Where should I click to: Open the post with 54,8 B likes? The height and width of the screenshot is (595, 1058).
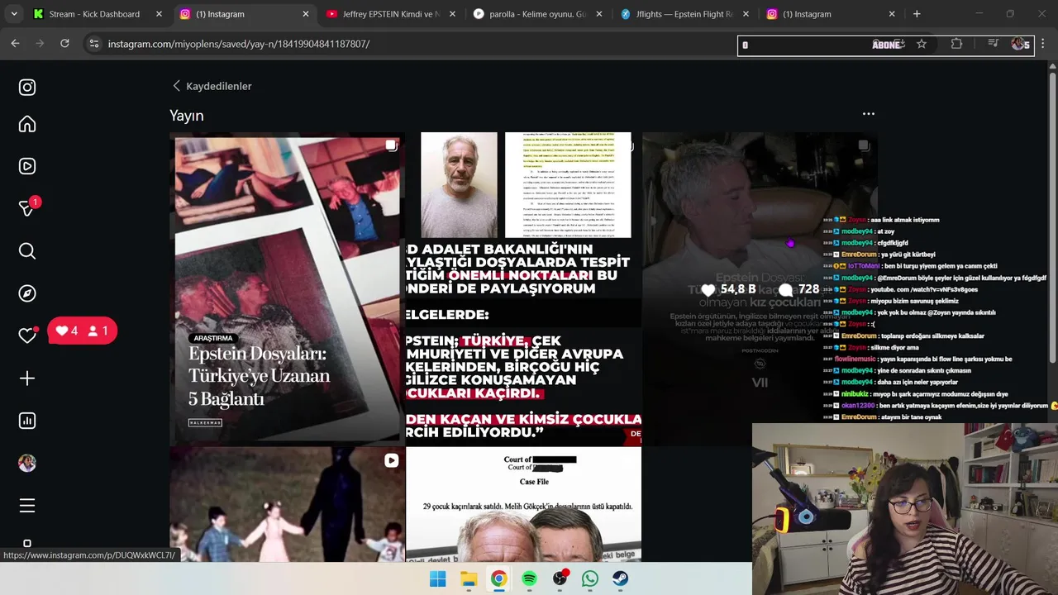tap(760, 288)
